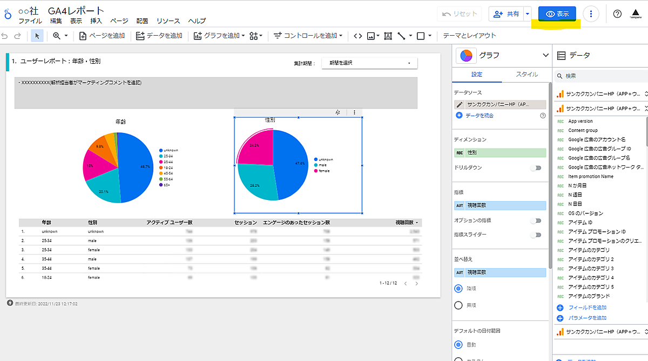Click the help question mark icon
The height and width of the screenshot is (361, 648).
(x=617, y=14)
